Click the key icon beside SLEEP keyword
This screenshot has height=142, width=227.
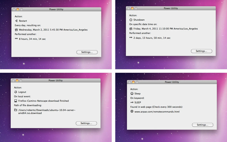(132, 103)
